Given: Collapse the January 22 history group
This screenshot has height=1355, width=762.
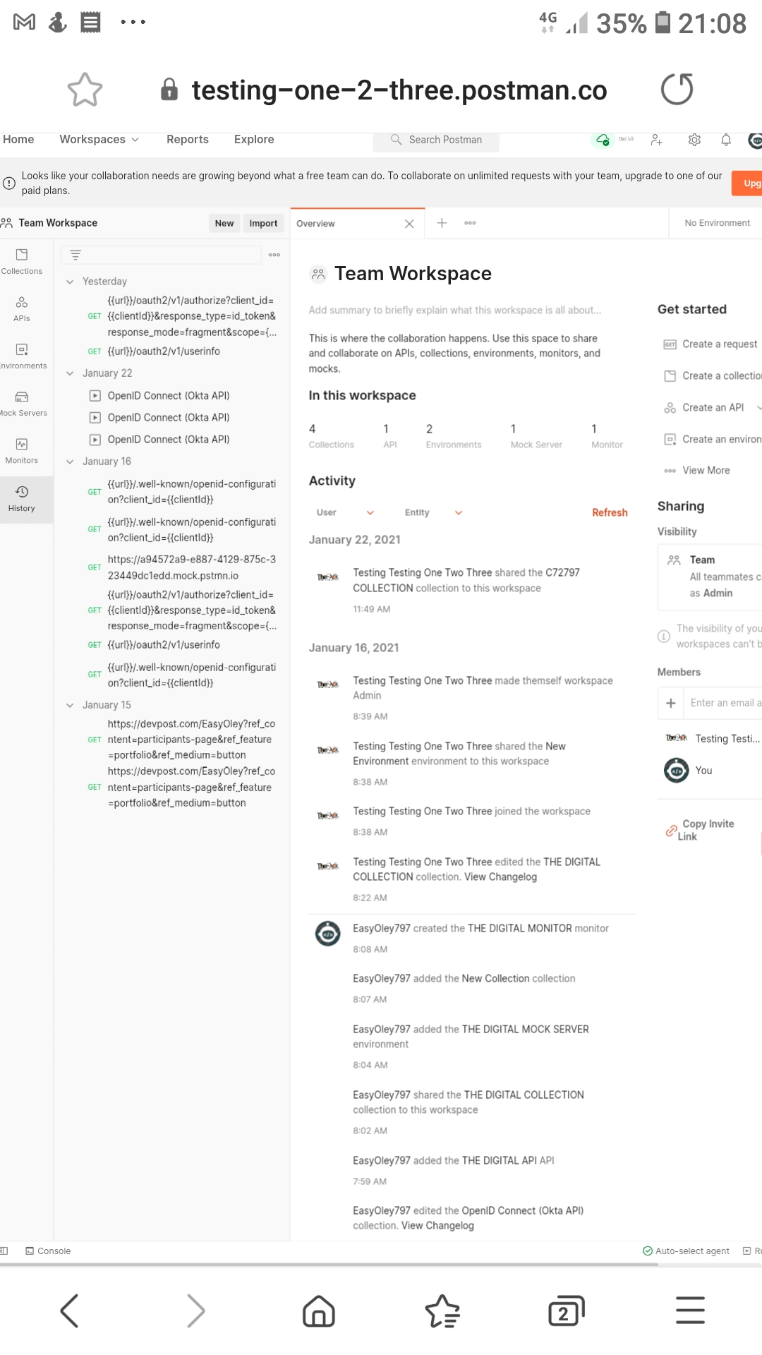Looking at the screenshot, I should click(x=70, y=373).
